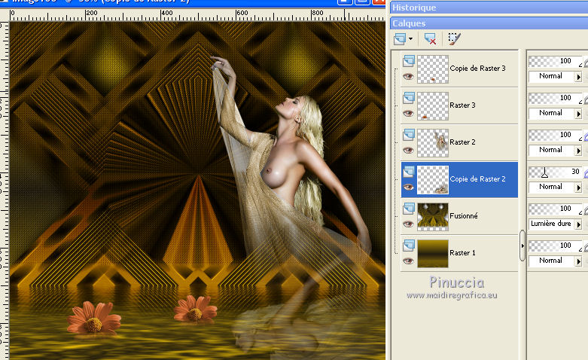Click opacity slider of Raster 1

[x=556, y=246]
